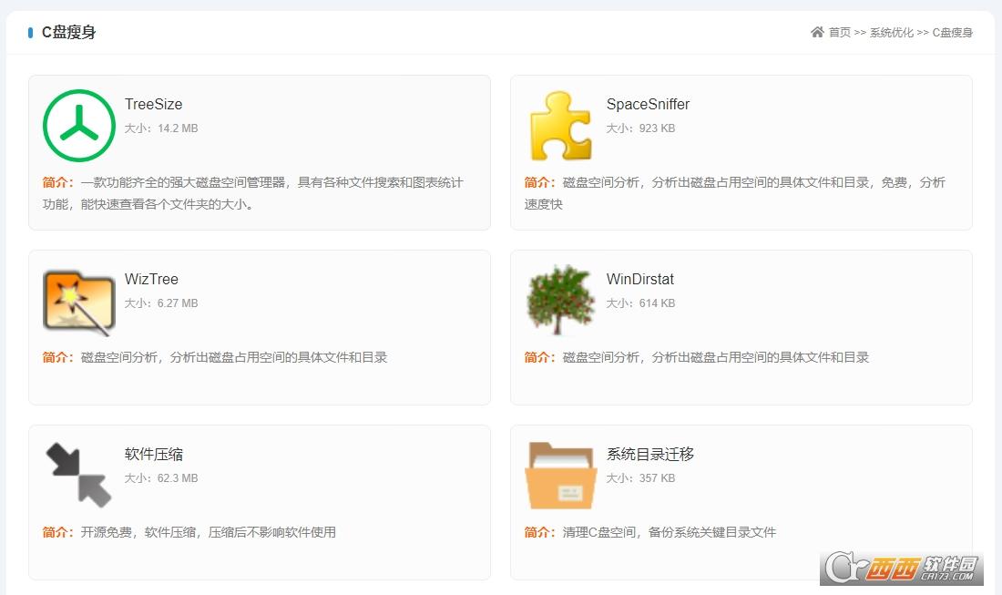
Task: Open the 系统目录迁移 title link
Action: (x=649, y=455)
